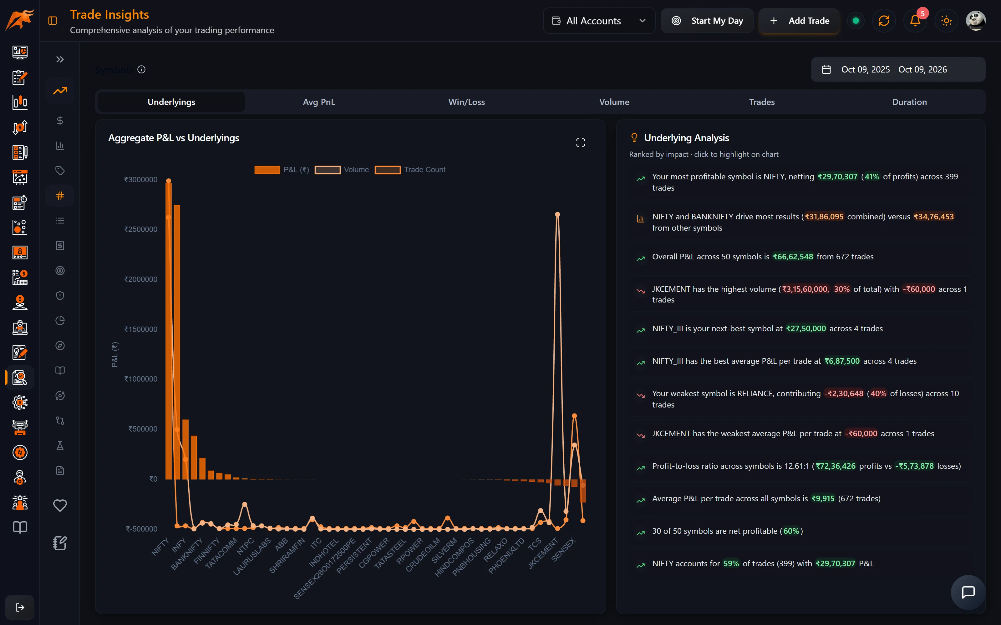Open the All Accounts dropdown
Viewport: 1001px width, 625px height.
tap(599, 21)
